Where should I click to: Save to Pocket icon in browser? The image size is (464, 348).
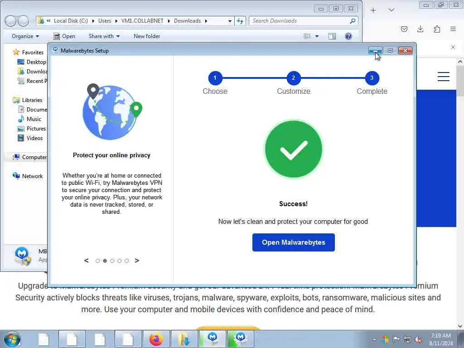pos(404,29)
